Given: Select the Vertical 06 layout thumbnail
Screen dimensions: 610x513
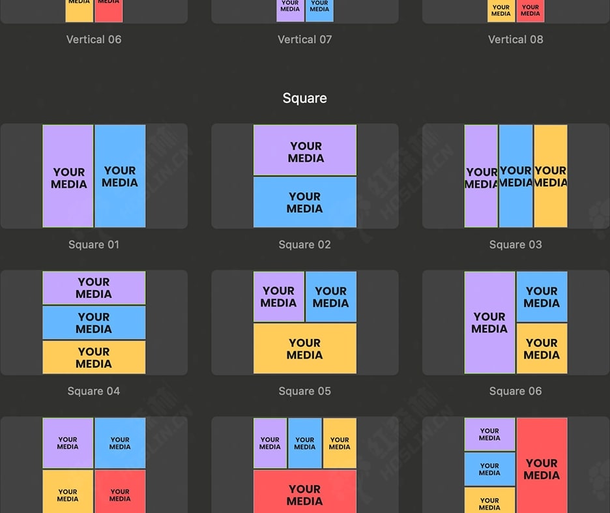Looking at the screenshot, I should [x=94, y=12].
